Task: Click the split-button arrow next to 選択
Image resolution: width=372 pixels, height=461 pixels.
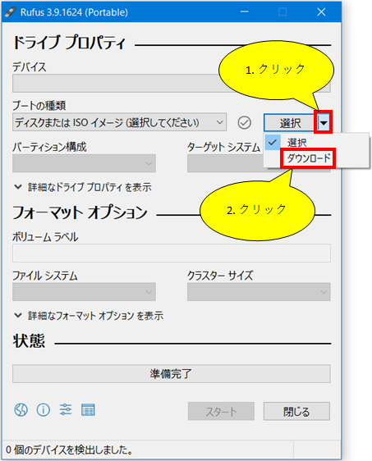Action: [324, 122]
